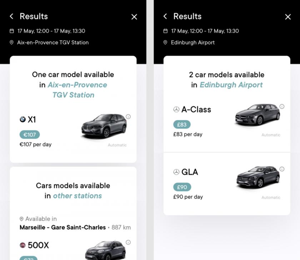Image resolution: width=300 pixels, height=260 pixels.
Task: Click location pin beside Edinburgh Airport header
Action: click(165, 42)
